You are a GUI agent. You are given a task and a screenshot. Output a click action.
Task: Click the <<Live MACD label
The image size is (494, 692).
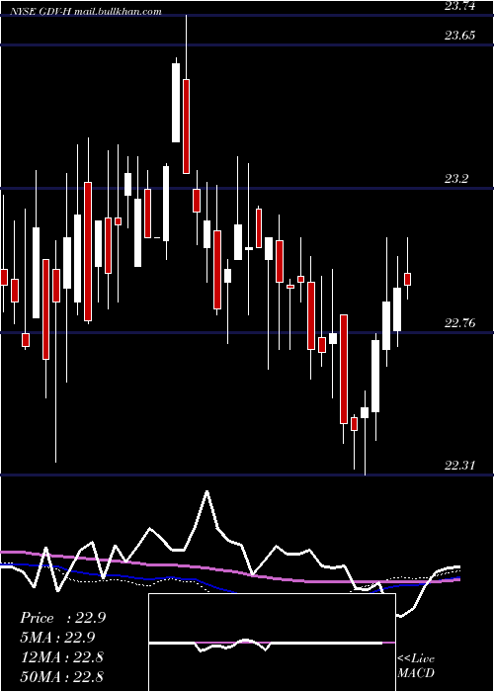pyautogui.click(x=416, y=666)
